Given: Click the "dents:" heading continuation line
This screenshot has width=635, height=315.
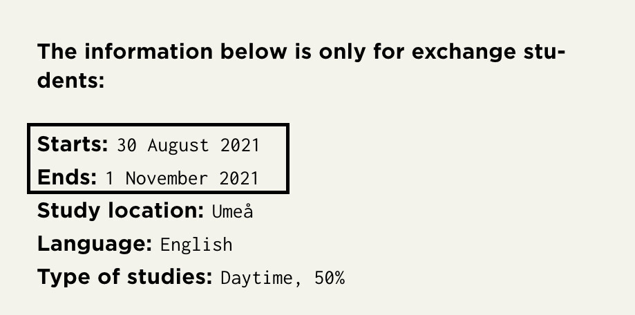Looking at the screenshot, I should (70, 82).
